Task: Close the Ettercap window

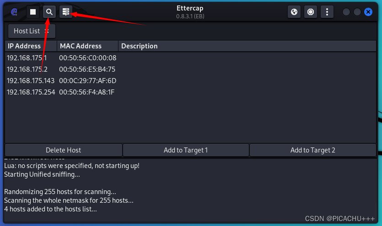Action: (368, 12)
